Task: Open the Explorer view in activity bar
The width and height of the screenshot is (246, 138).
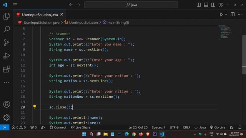Action: [x=7, y=16]
